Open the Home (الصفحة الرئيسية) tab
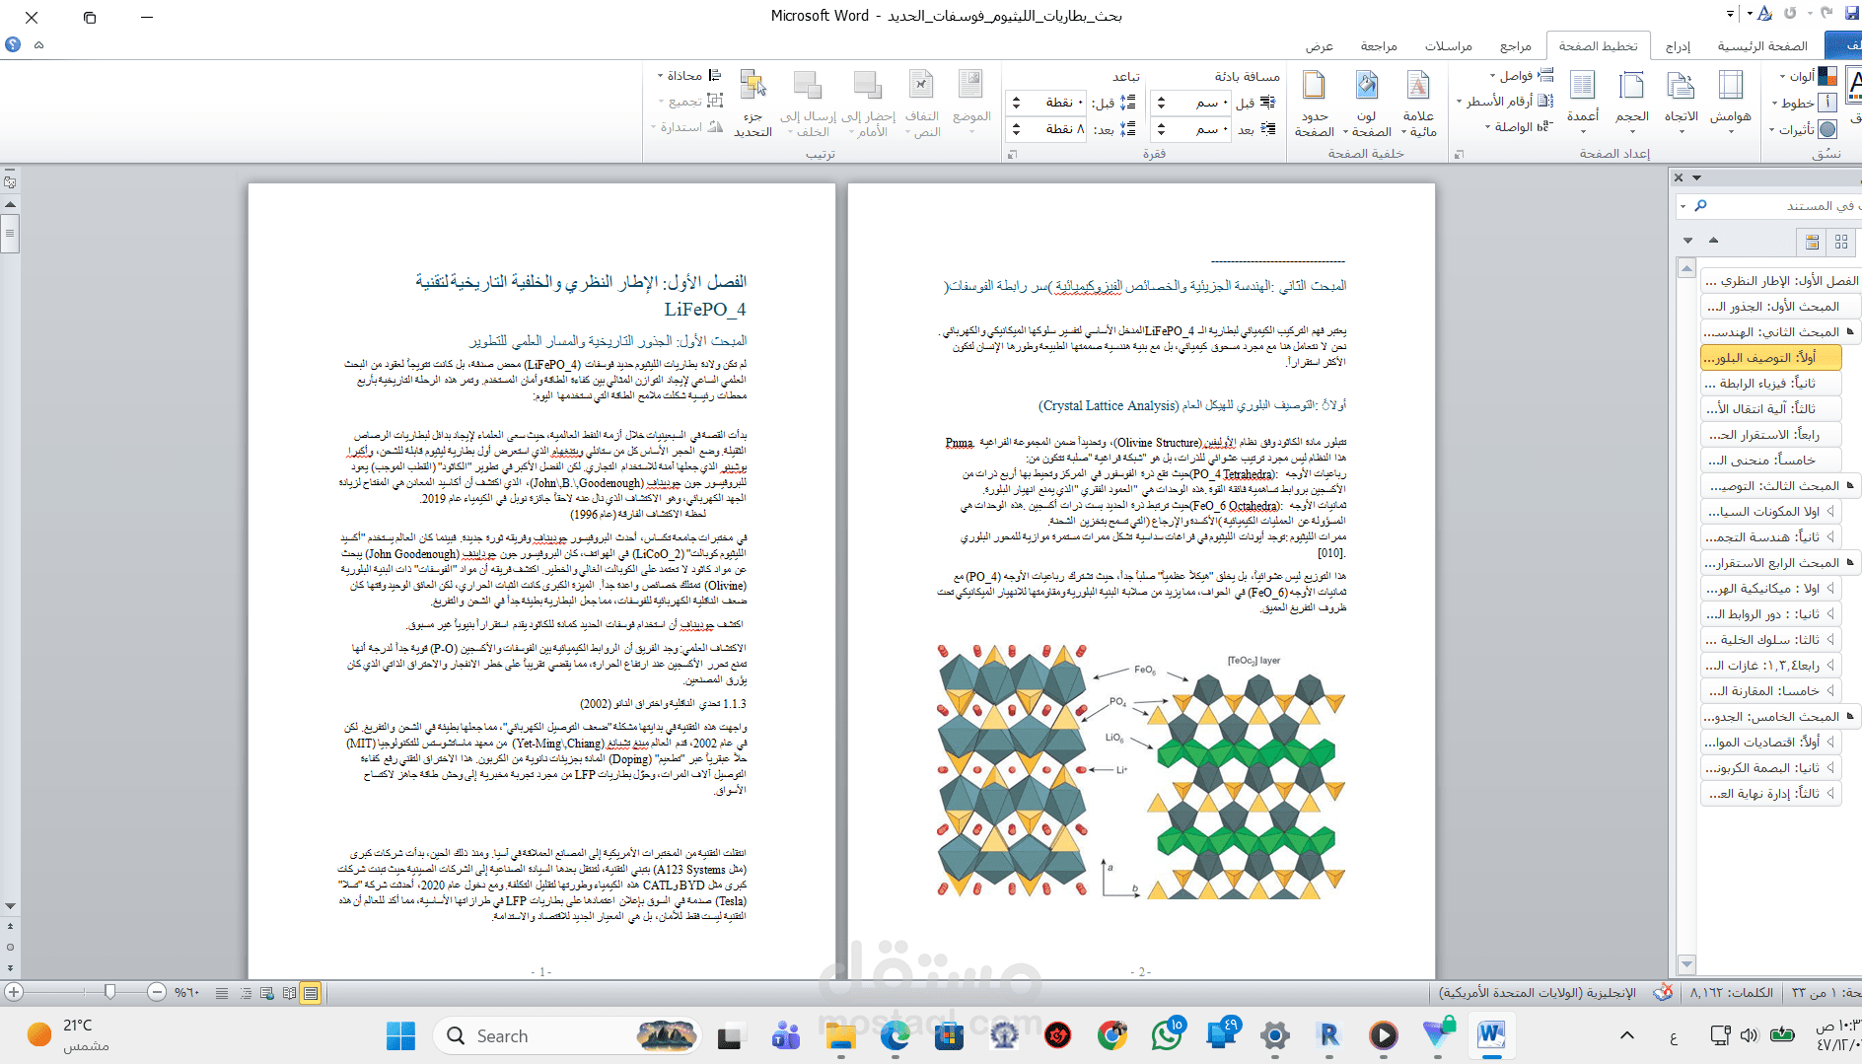The width and height of the screenshot is (1862, 1064). pyautogui.click(x=1762, y=46)
